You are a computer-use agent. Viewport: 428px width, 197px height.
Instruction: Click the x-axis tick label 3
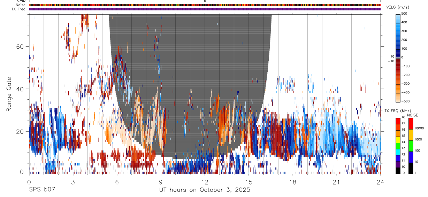point(73,182)
